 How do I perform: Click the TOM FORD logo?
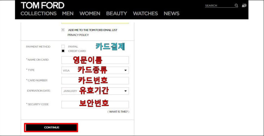click(x=42, y=5)
